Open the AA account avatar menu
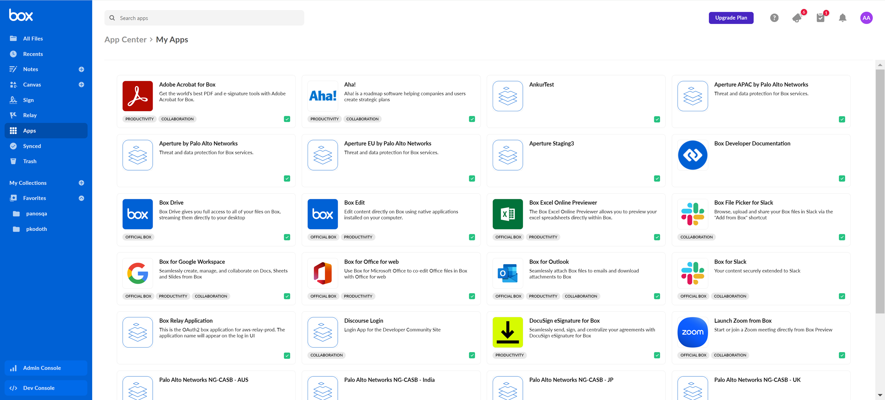This screenshot has width=885, height=400. click(x=866, y=18)
